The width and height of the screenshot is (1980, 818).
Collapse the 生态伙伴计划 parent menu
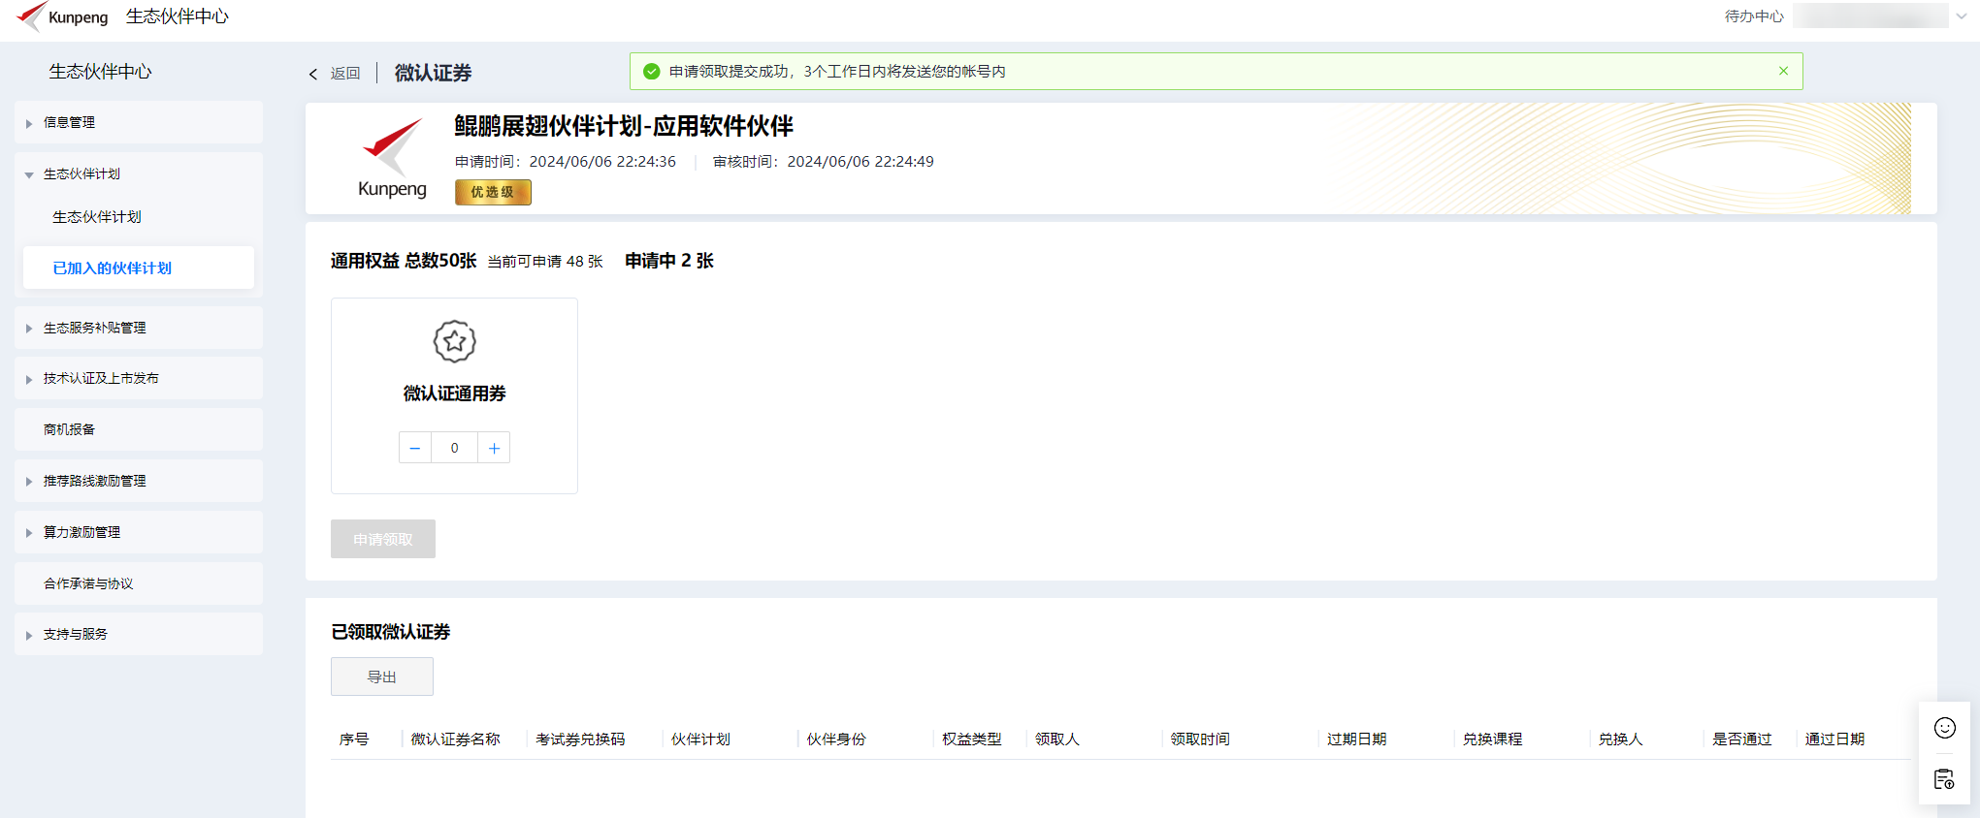pos(139,173)
